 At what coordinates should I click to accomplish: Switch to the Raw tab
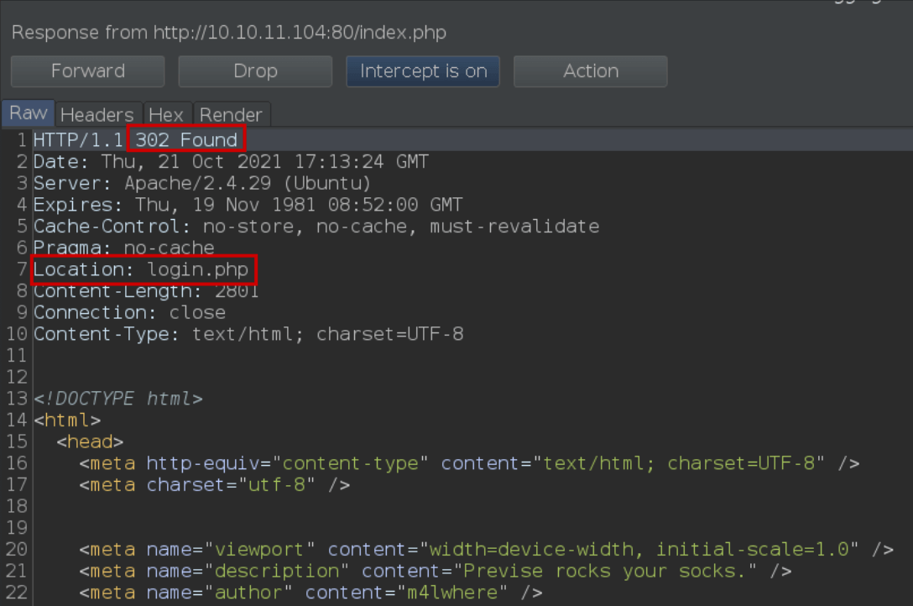[28, 113]
